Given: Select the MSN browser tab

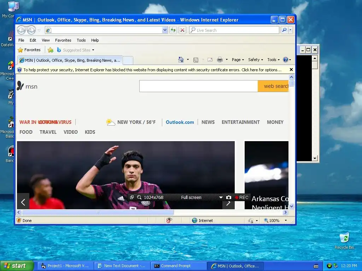Looking at the screenshot, I should coord(70,60).
